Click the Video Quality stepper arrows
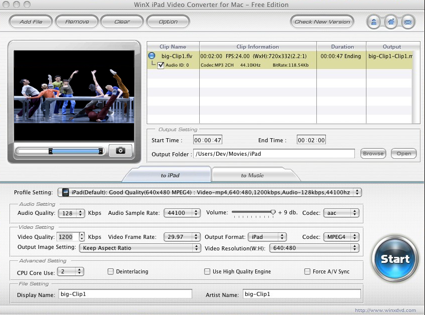The image size is (425, 315). (x=82, y=237)
